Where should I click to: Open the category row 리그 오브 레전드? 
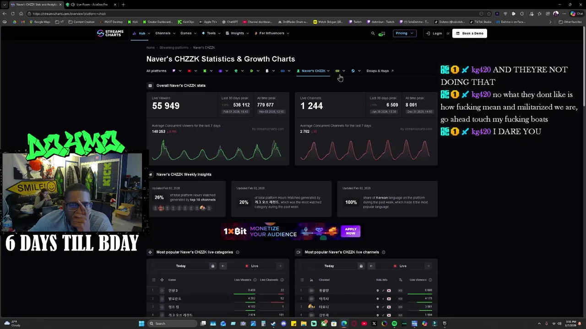tap(218, 315)
